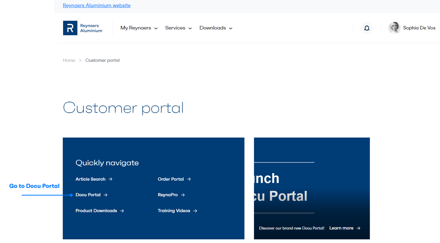Expand the Services menu chevron
The width and height of the screenshot is (440, 243).
coord(190,28)
